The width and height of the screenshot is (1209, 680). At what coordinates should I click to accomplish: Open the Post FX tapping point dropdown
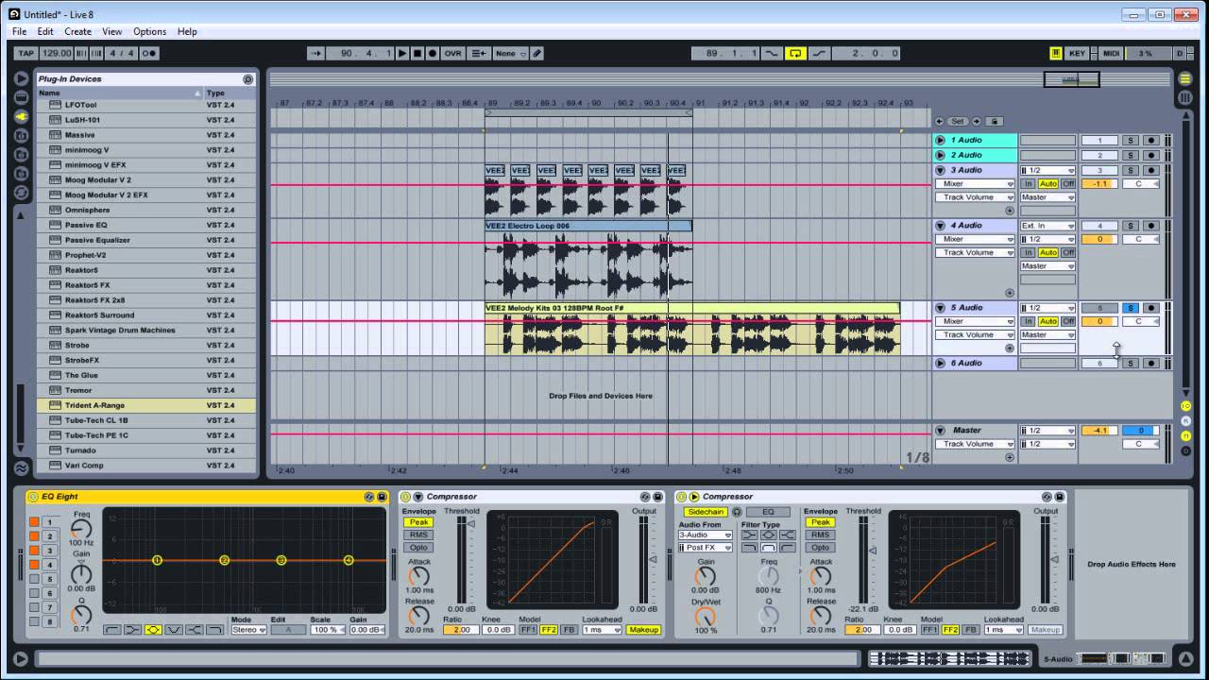click(x=705, y=548)
